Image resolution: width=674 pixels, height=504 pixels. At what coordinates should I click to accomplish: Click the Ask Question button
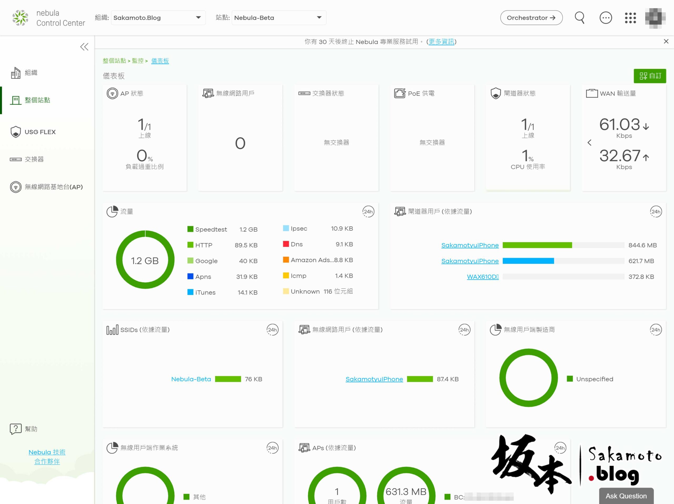[626, 496]
